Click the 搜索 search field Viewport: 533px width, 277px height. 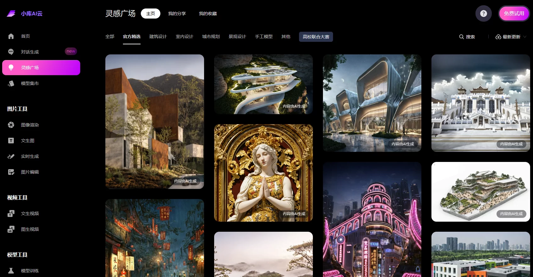(x=467, y=37)
